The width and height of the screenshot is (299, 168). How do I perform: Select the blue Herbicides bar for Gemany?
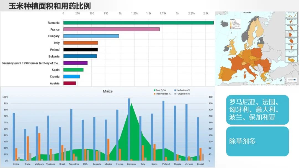pyautogui.click(x=129, y=129)
